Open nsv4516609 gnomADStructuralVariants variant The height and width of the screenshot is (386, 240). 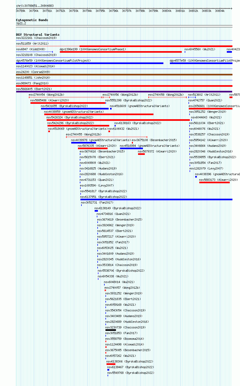coord(140,106)
